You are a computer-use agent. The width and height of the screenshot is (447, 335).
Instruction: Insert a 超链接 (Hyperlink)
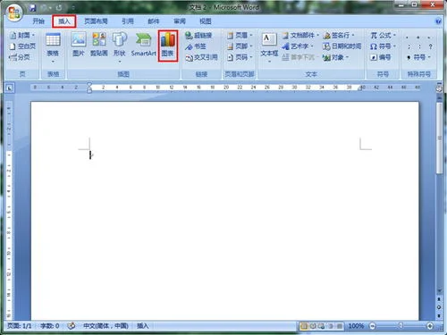point(198,35)
